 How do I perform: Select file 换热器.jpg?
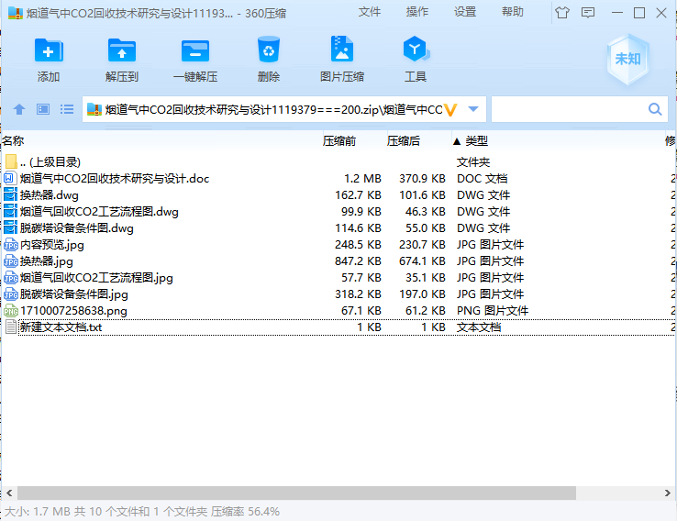tap(47, 261)
